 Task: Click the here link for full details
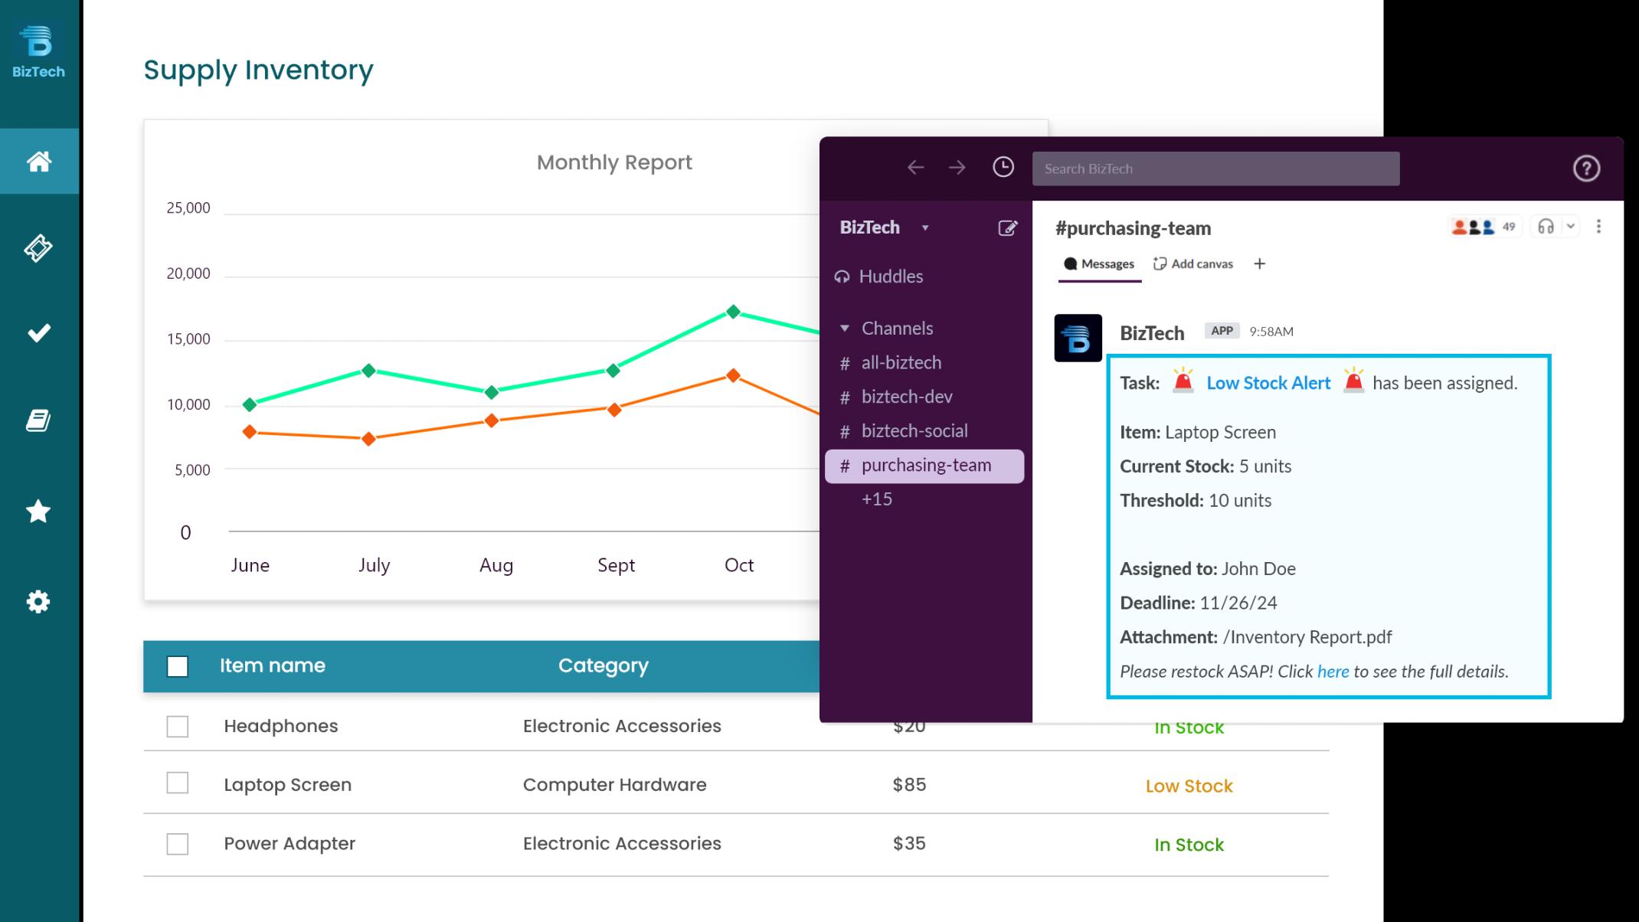[1333, 672]
